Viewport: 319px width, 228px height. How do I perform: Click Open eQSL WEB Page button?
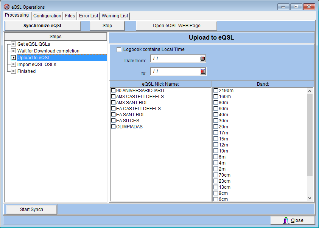pyautogui.click(x=176, y=26)
